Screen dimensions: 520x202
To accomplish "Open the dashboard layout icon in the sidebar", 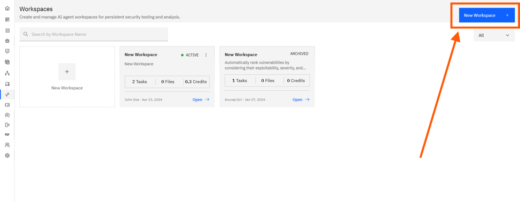I will 7,19.
